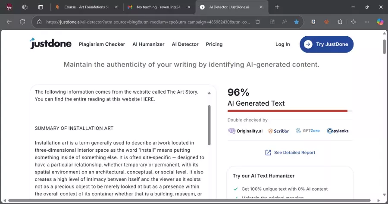Open the AI Humanizer page
The width and height of the screenshot is (388, 204).
click(x=148, y=44)
